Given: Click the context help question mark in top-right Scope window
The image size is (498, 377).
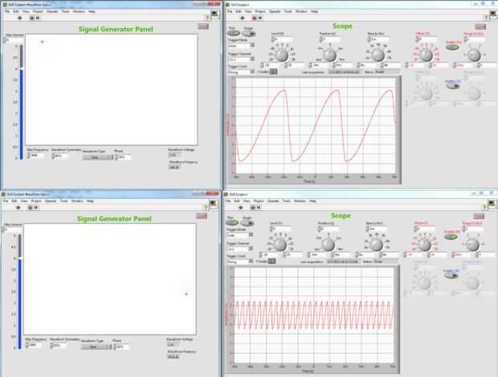Looking at the screenshot, I should coord(486,18).
